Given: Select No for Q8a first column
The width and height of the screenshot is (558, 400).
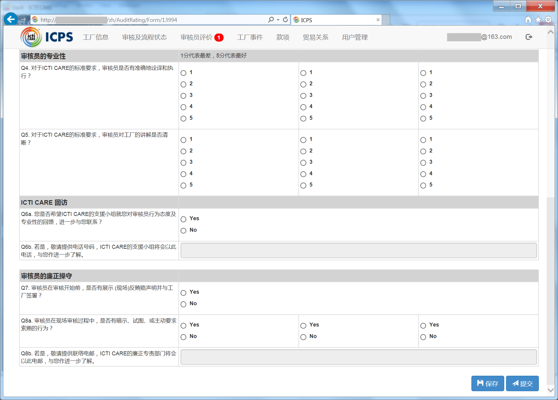Looking at the screenshot, I should (x=184, y=337).
